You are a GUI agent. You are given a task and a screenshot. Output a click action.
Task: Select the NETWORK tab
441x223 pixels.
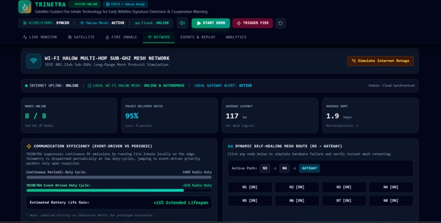pos(159,37)
